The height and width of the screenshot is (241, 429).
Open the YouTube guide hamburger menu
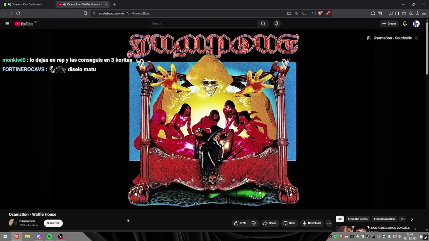pos(7,23)
